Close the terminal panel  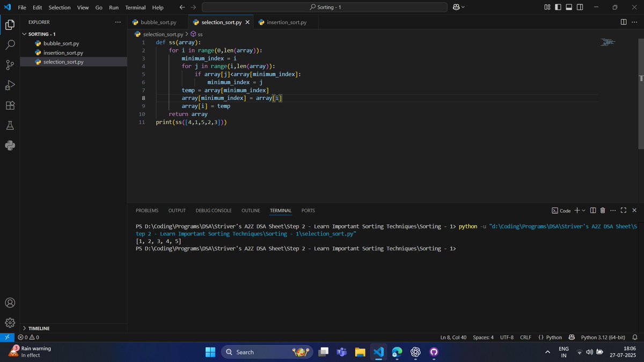(x=634, y=211)
